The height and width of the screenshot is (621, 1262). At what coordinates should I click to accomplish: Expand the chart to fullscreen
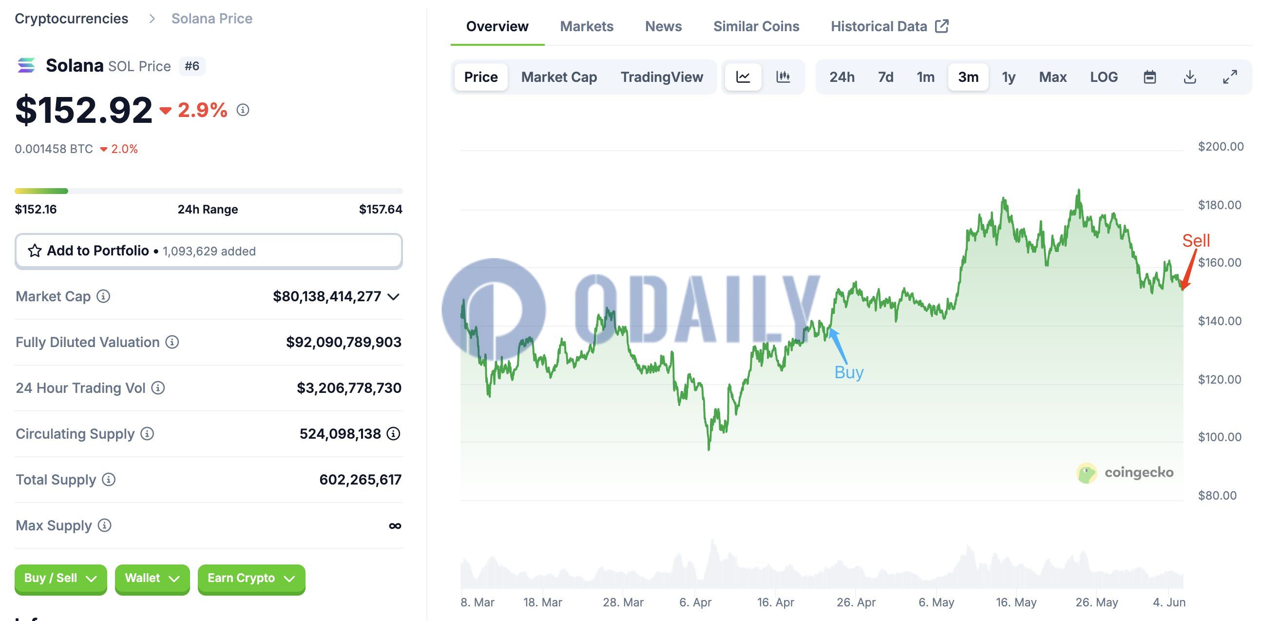(x=1230, y=77)
